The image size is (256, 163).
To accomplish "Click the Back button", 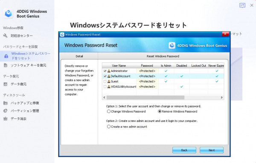I will pos(184,150).
